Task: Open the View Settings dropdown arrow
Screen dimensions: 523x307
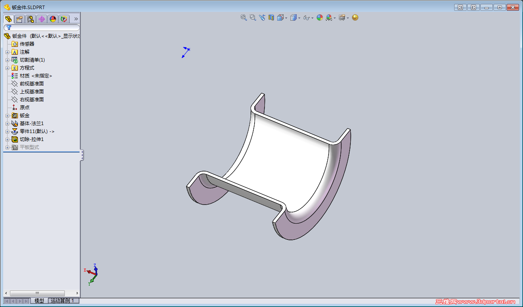Action: 348,18
